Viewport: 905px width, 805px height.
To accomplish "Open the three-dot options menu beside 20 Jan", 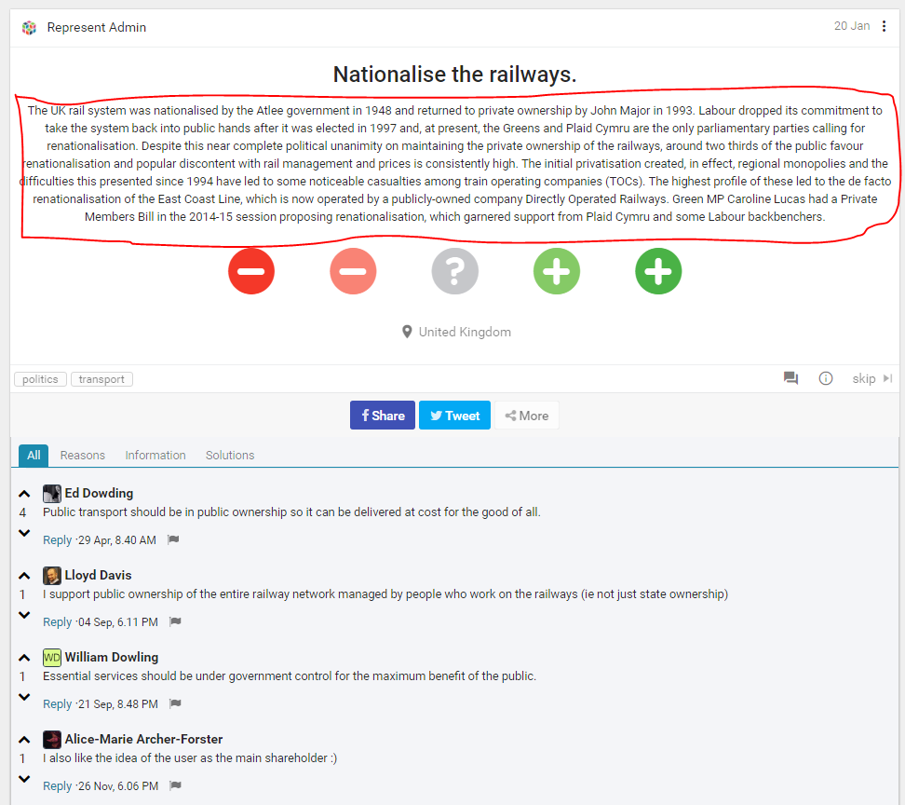I will (884, 26).
